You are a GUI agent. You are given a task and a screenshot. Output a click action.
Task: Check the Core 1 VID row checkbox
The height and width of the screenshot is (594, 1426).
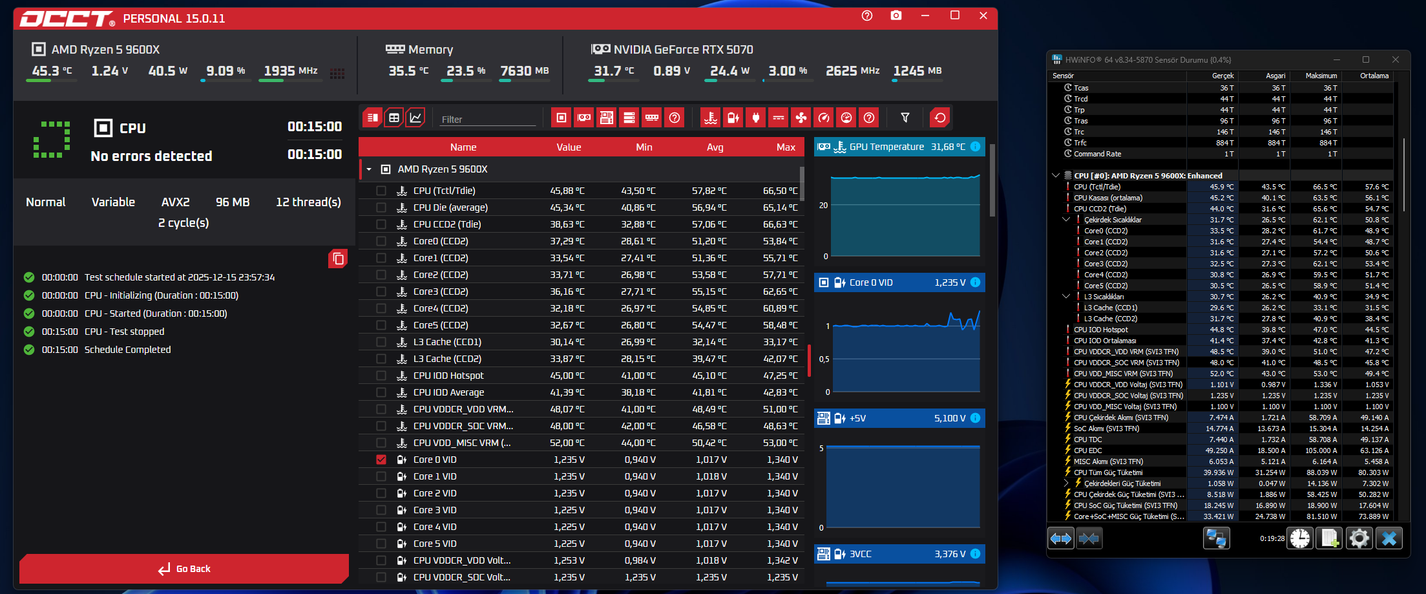pyautogui.click(x=381, y=476)
